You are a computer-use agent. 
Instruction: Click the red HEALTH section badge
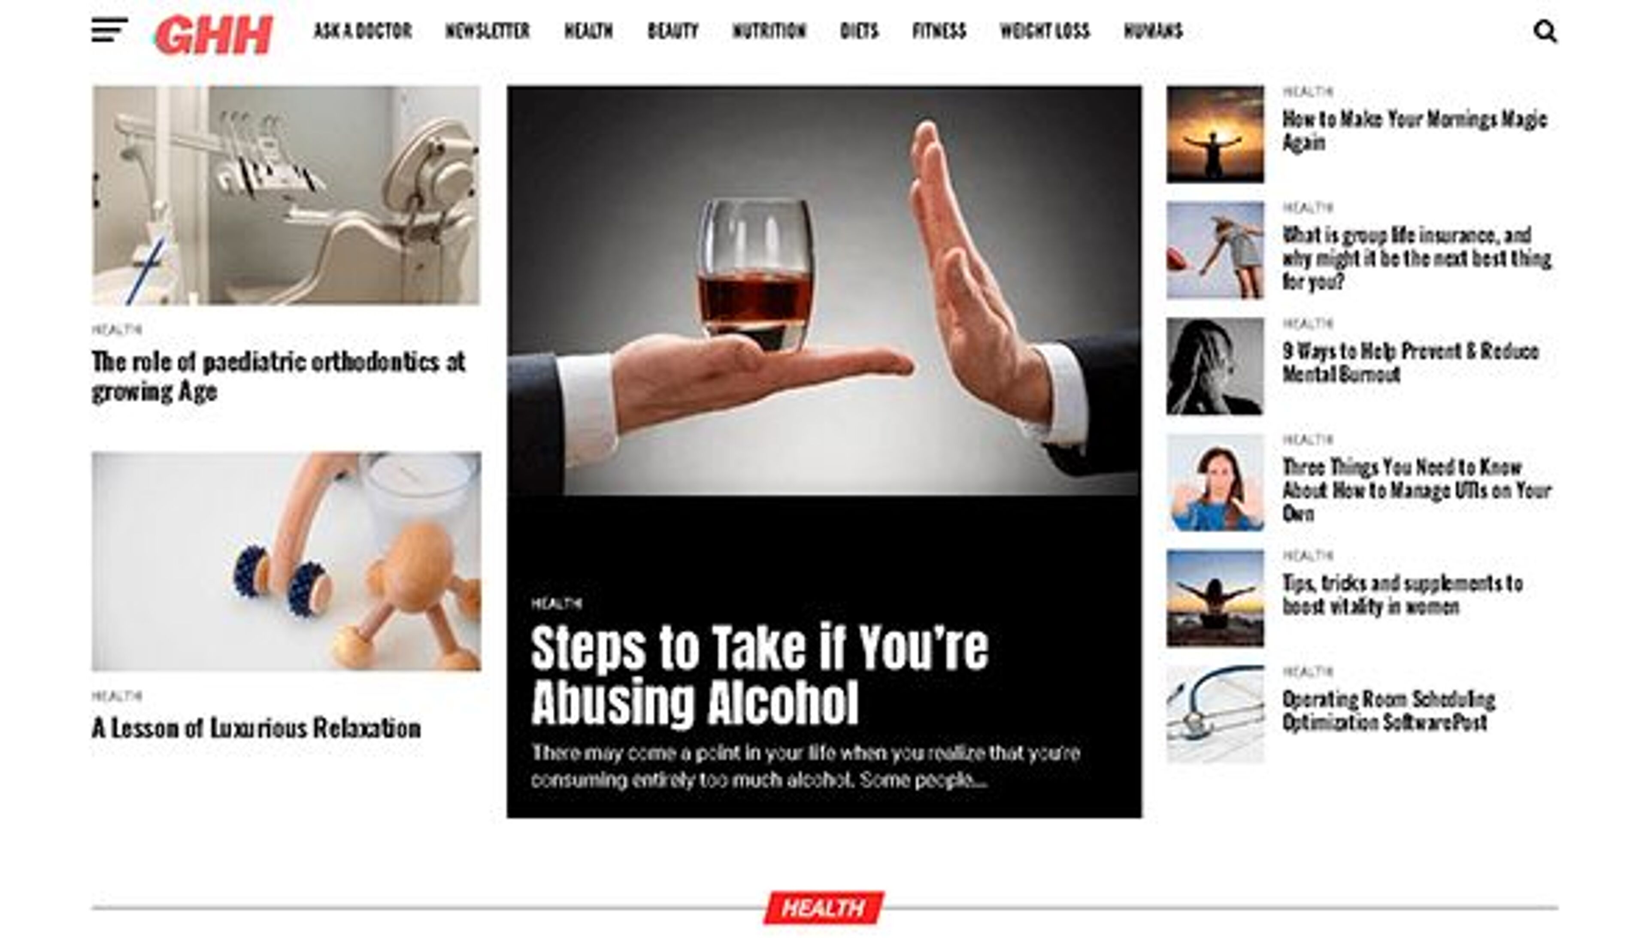point(824,908)
